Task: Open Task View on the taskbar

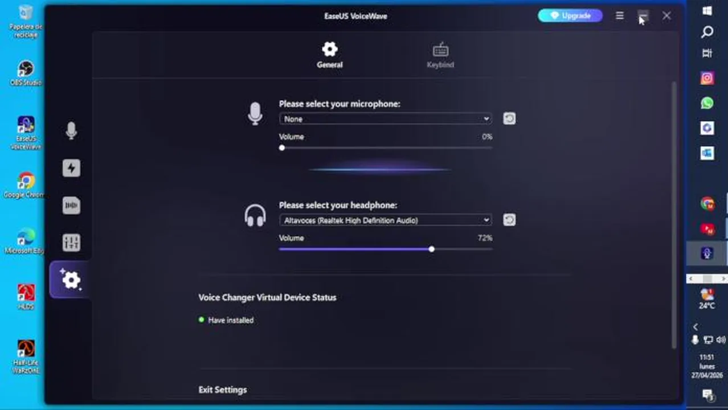Action: [x=707, y=54]
